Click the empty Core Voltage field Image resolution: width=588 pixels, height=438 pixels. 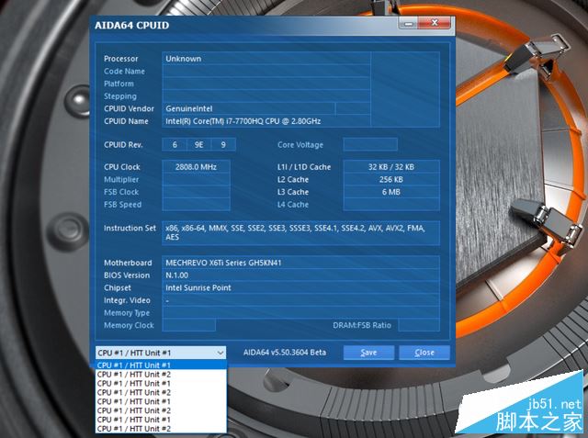[x=370, y=145]
